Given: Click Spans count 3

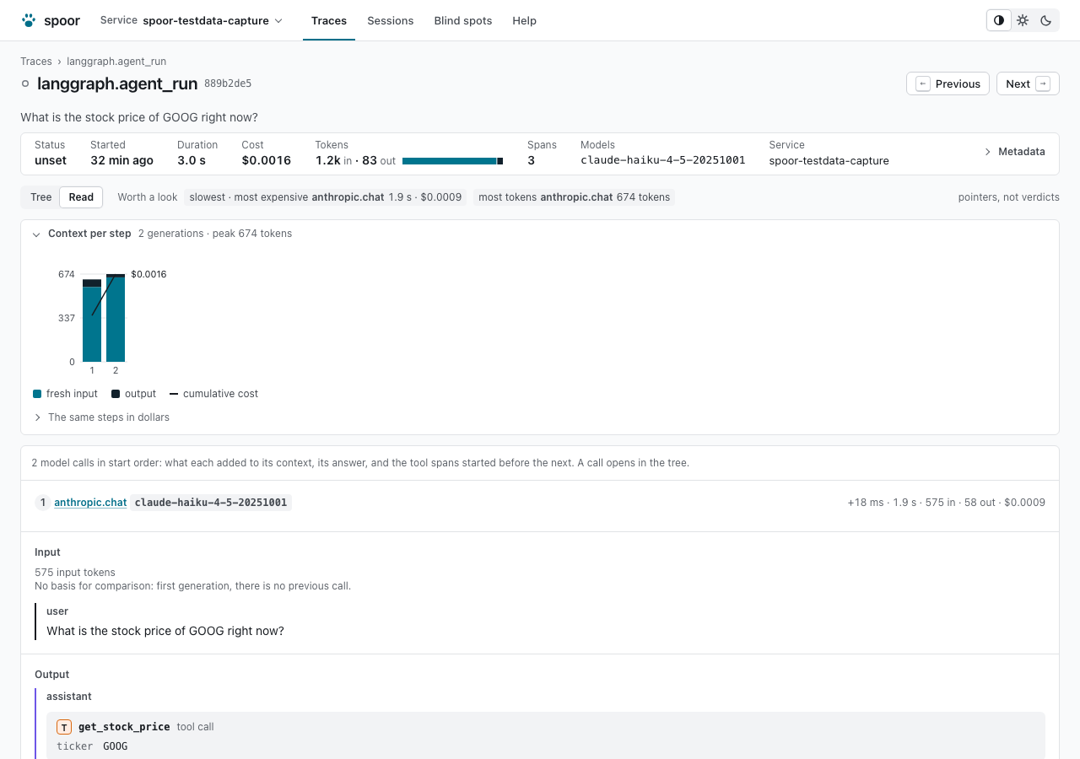Looking at the screenshot, I should pyautogui.click(x=531, y=160).
